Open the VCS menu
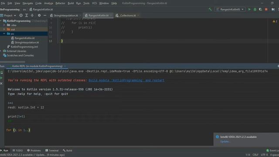Viewport: 279px width, 157px height. pyautogui.click(x=94, y=3)
